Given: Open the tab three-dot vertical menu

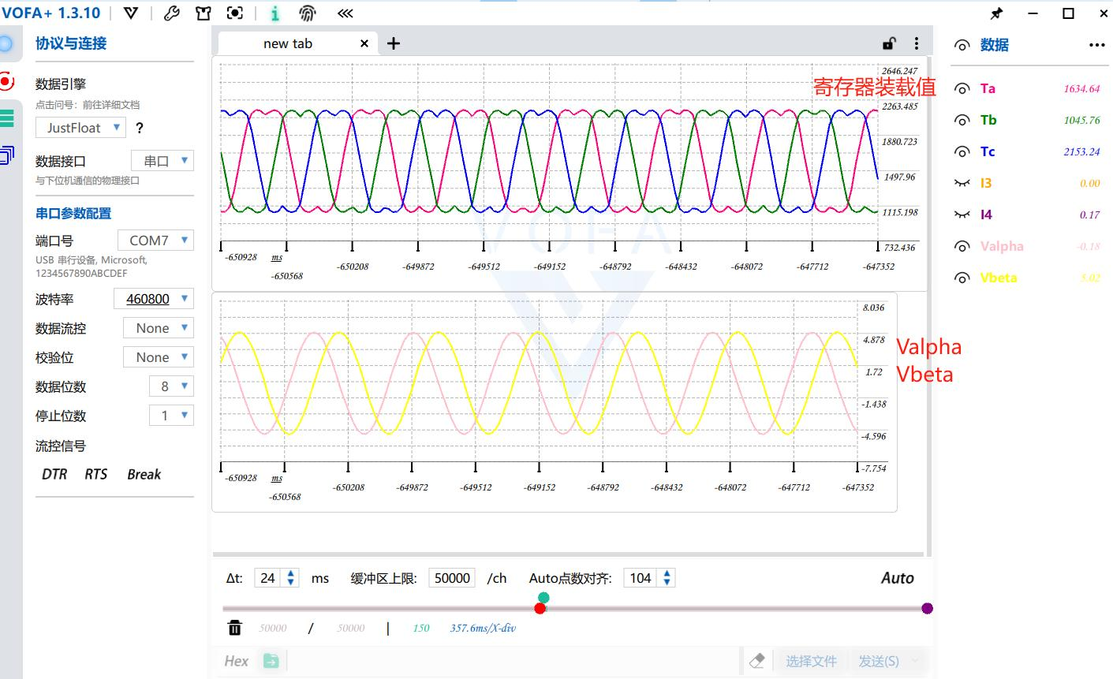Looking at the screenshot, I should (x=916, y=43).
